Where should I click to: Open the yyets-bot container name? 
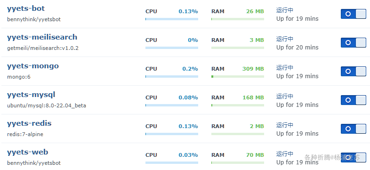(x=26, y=8)
